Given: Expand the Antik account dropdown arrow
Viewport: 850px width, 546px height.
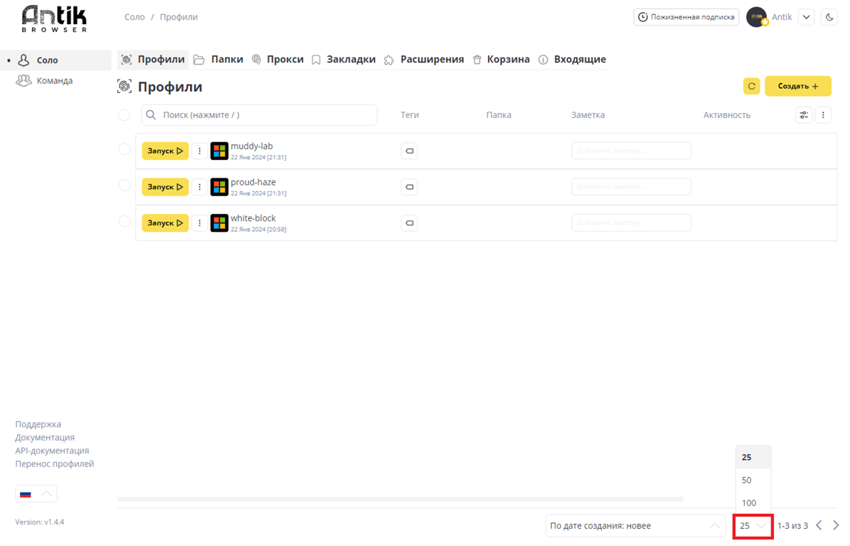Looking at the screenshot, I should coord(806,17).
